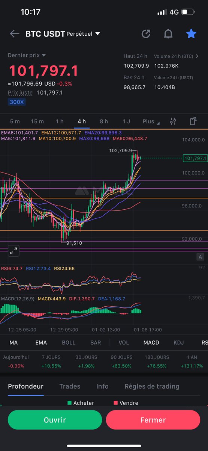
Task: Tap the RSI6:74.7 label
Action: tap(12, 268)
